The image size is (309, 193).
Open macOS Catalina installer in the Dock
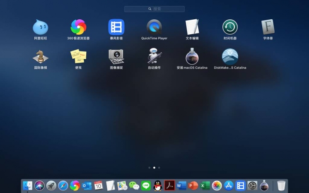[264, 186]
